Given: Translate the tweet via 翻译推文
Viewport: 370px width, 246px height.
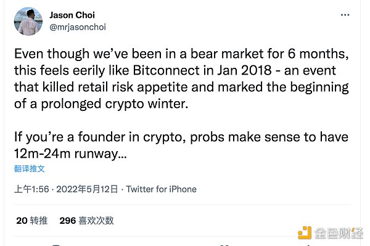Looking at the screenshot, I should click(x=30, y=169).
